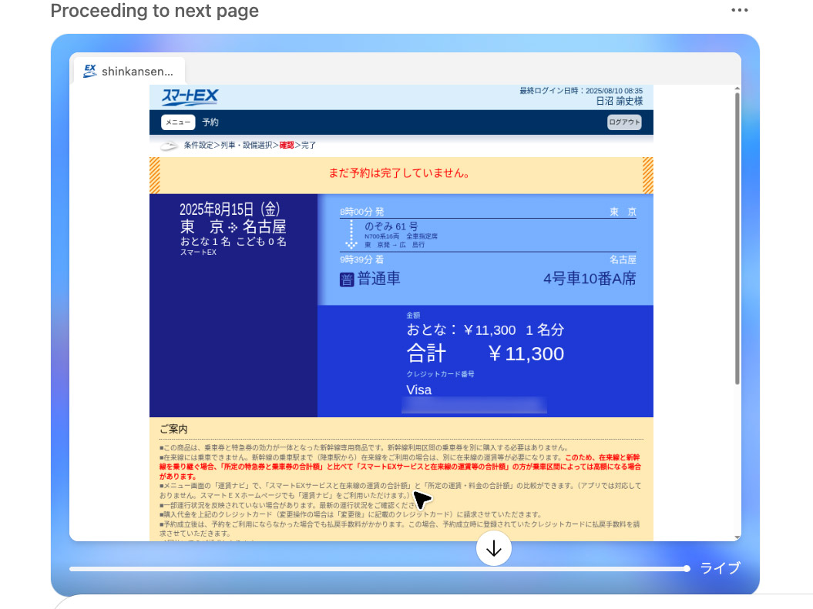Viewport: 813px width, 609px height.
Task: Click the おとな：¥11,300 1名分 fare line
Action: (x=485, y=330)
